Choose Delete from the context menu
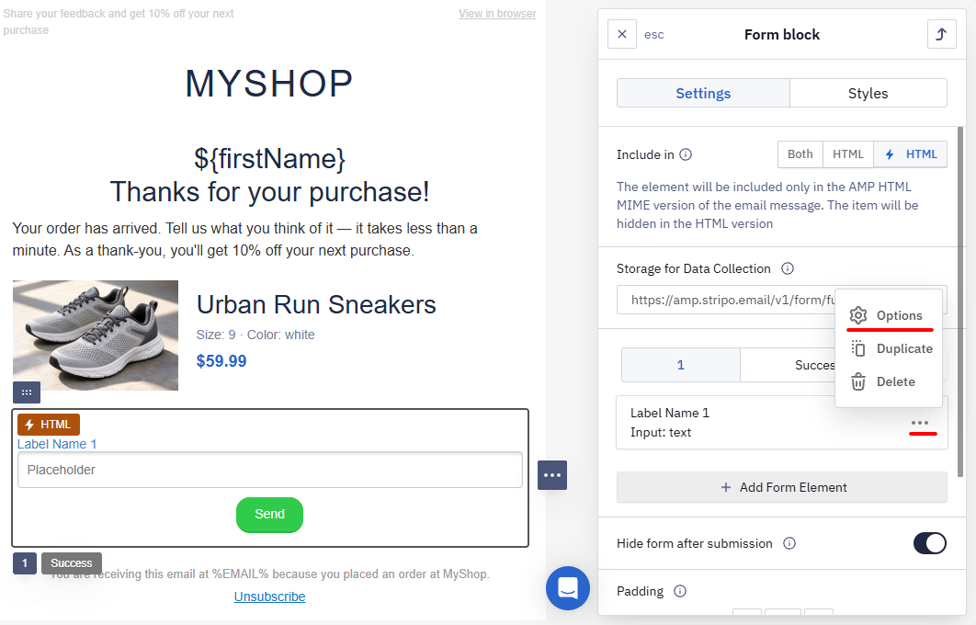The image size is (976, 625). tap(889, 381)
